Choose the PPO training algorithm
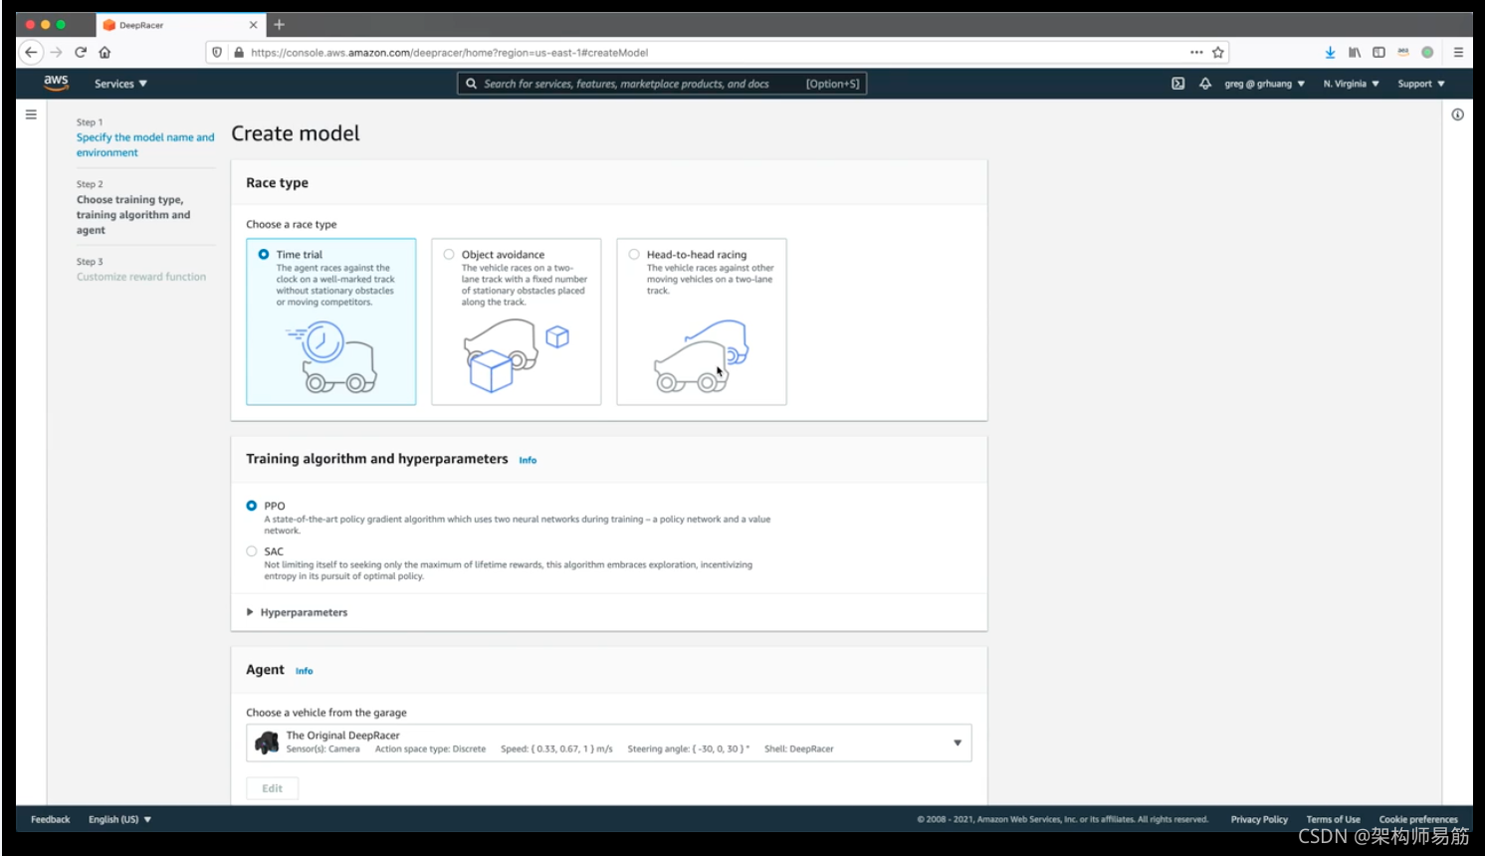Viewport: 1485px width, 856px height. pos(252,506)
